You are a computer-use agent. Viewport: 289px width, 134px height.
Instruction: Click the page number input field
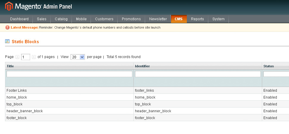pos(26,57)
